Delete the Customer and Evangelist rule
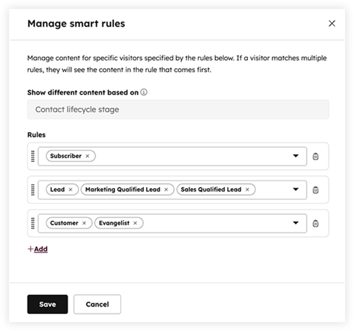 click(x=316, y=223)
